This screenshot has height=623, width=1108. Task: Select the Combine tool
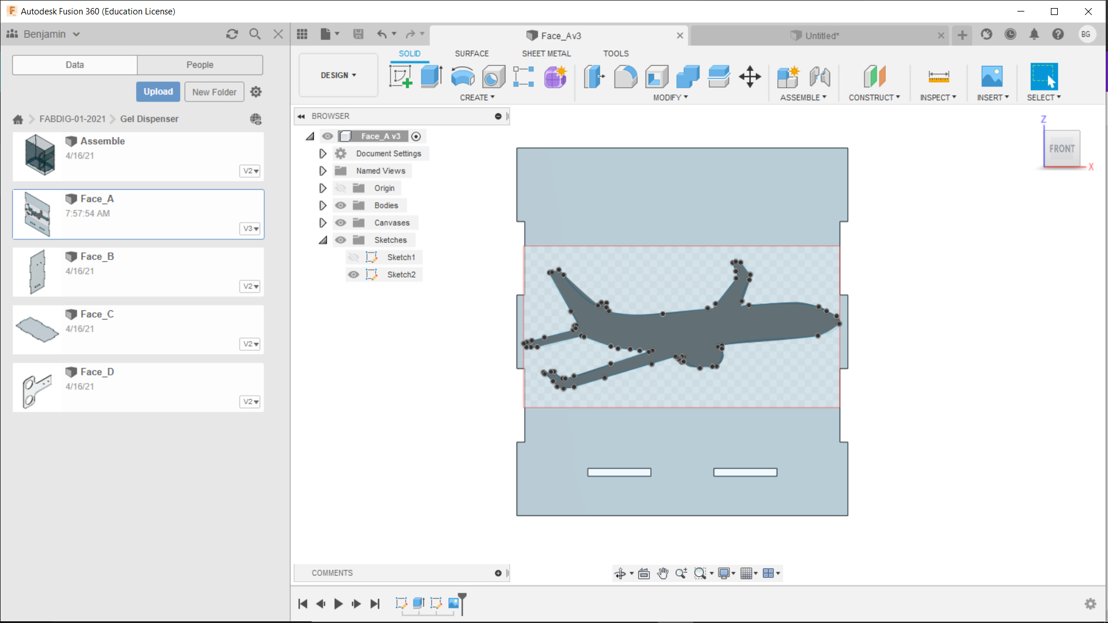688,76
